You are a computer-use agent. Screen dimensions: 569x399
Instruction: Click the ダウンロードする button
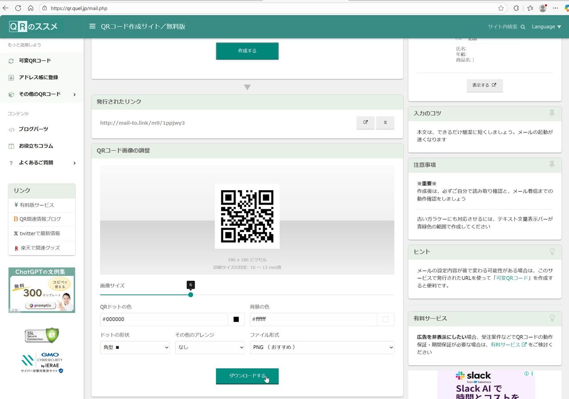[247, 376]
